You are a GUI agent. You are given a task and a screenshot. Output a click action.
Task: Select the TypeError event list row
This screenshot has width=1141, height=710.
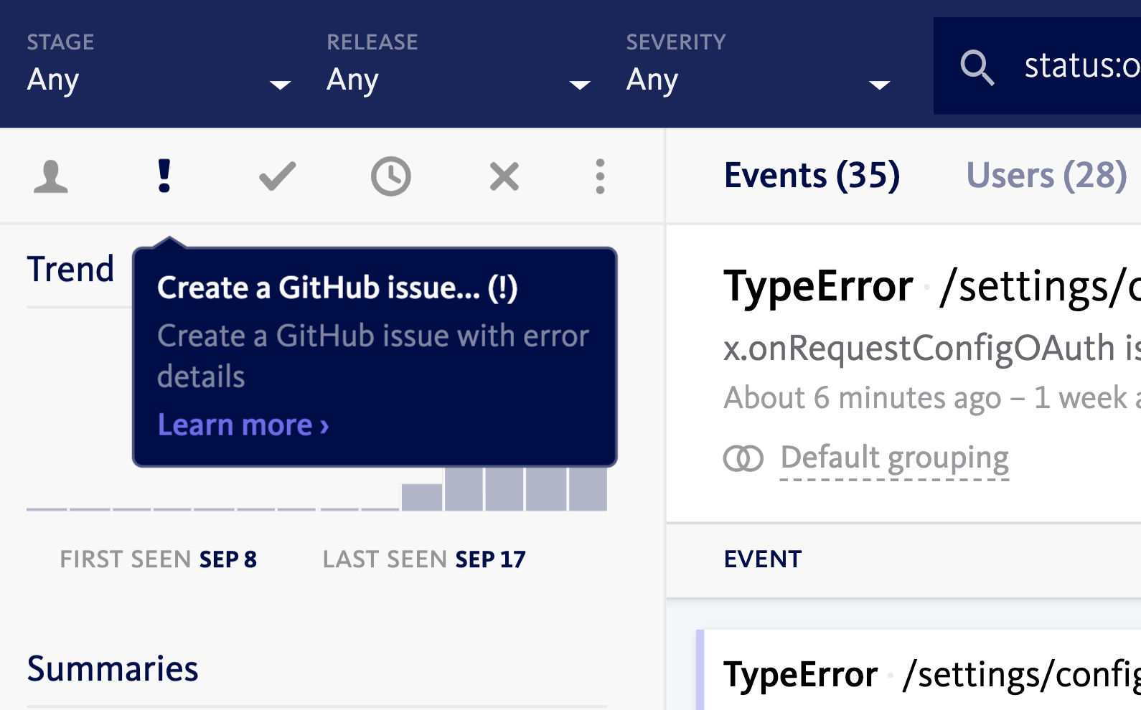coord(919,670)
